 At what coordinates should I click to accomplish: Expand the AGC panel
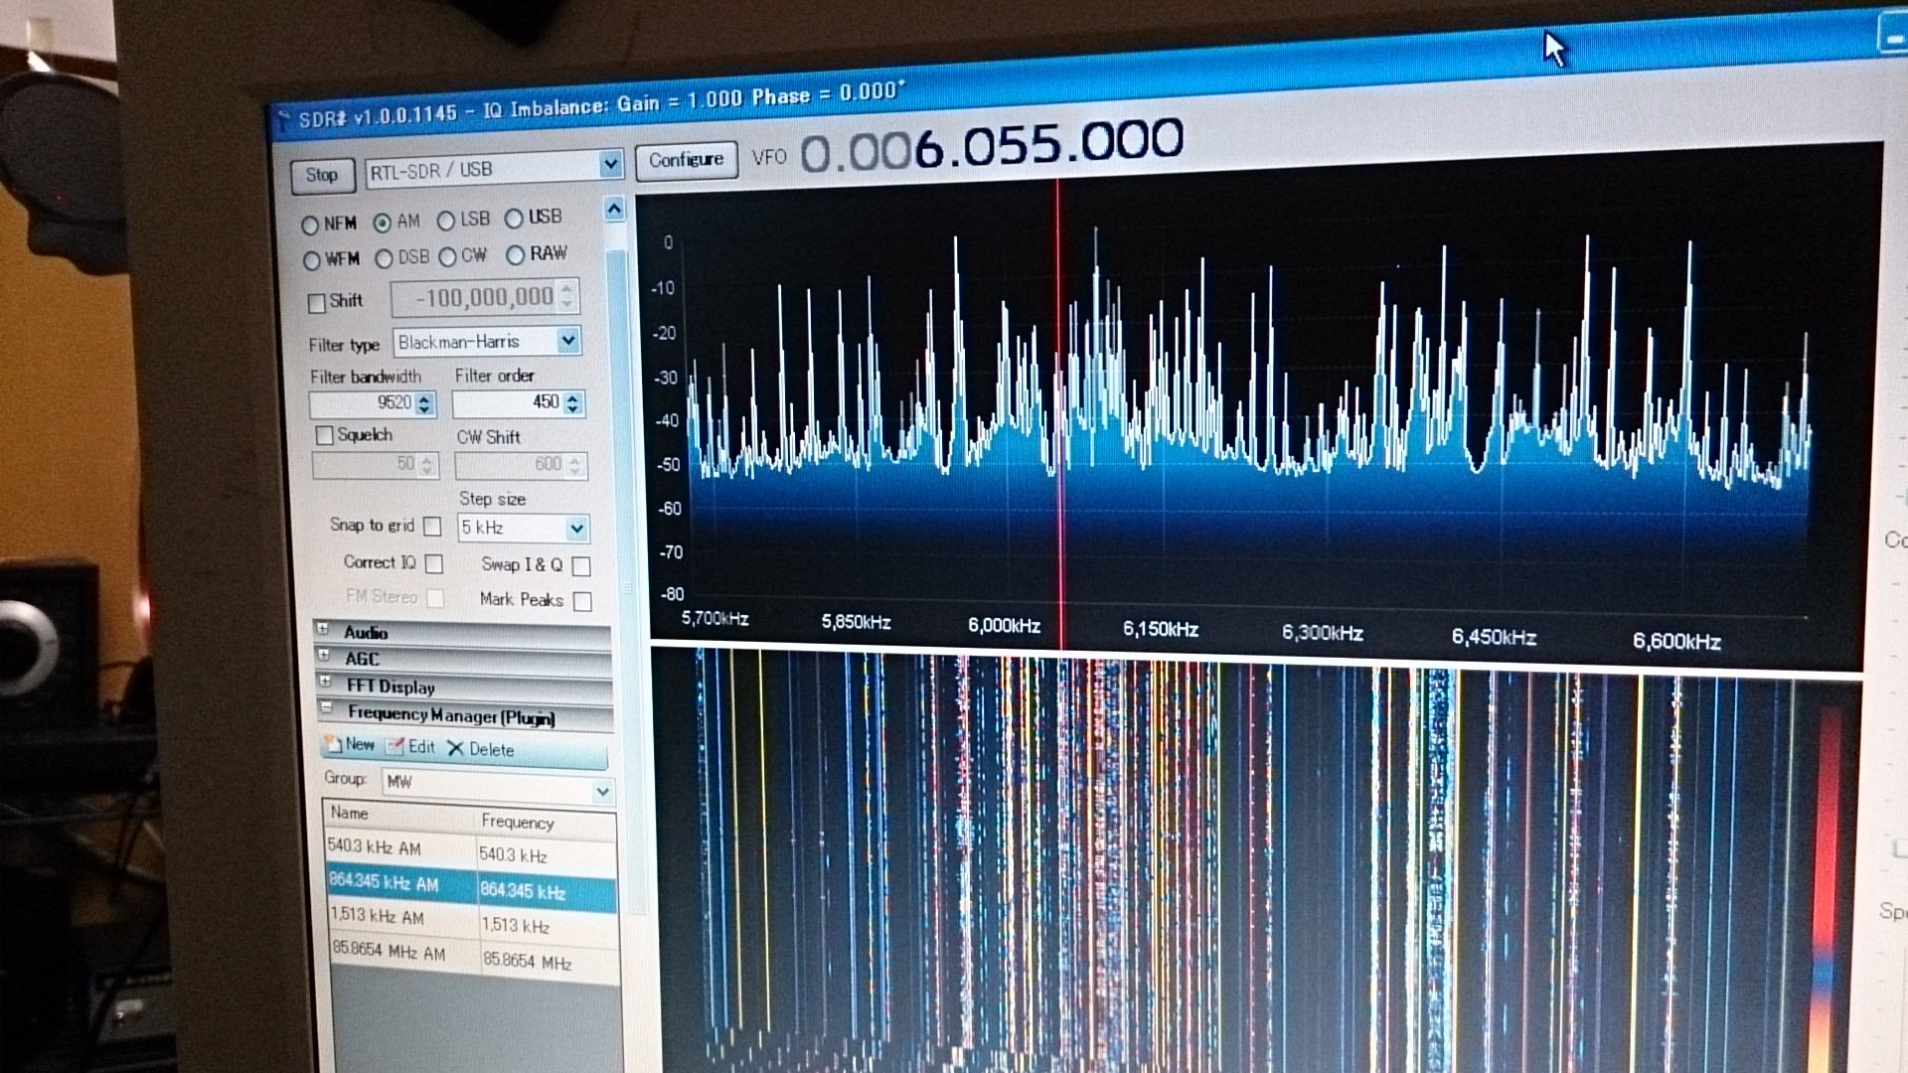pyautogui.click(x=324, y=656)
